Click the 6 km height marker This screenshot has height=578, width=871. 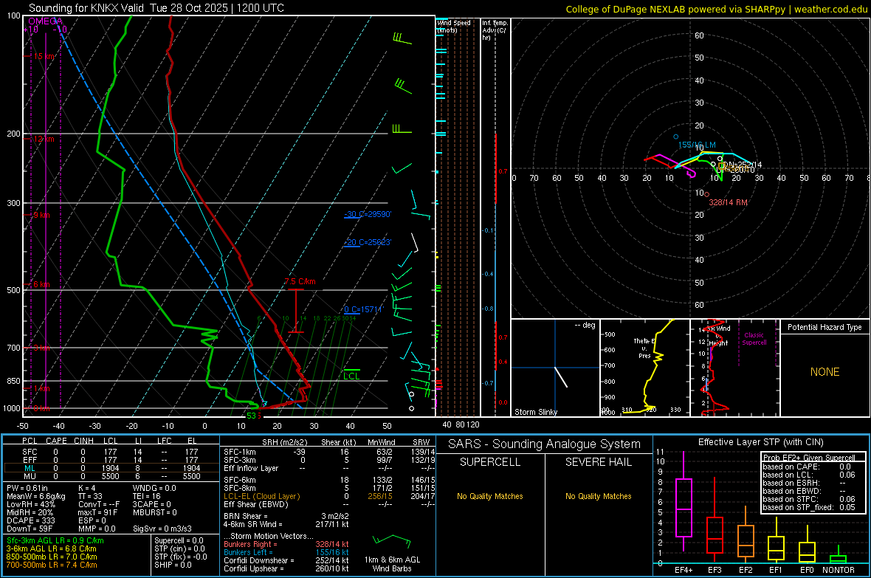pyautogui.click(x=41, y=284)
